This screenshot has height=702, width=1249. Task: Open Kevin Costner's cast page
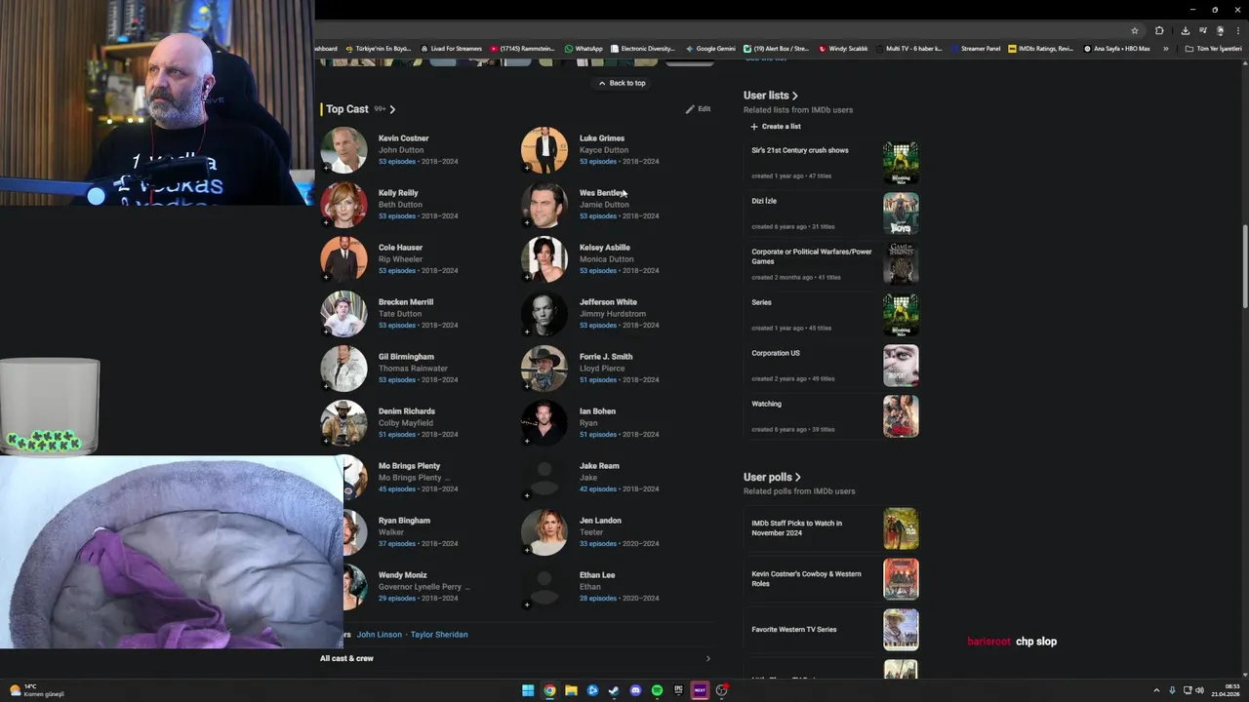pos(403,138)
